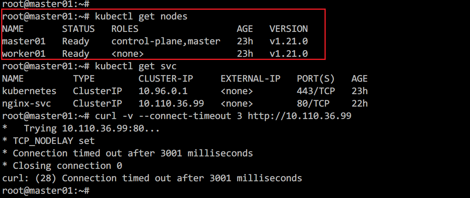Image resolution: width=470 pixels, height=198 pixels.
Task: Click the 'kubectl get nodes' command text
Action: (x=141, y=16)
